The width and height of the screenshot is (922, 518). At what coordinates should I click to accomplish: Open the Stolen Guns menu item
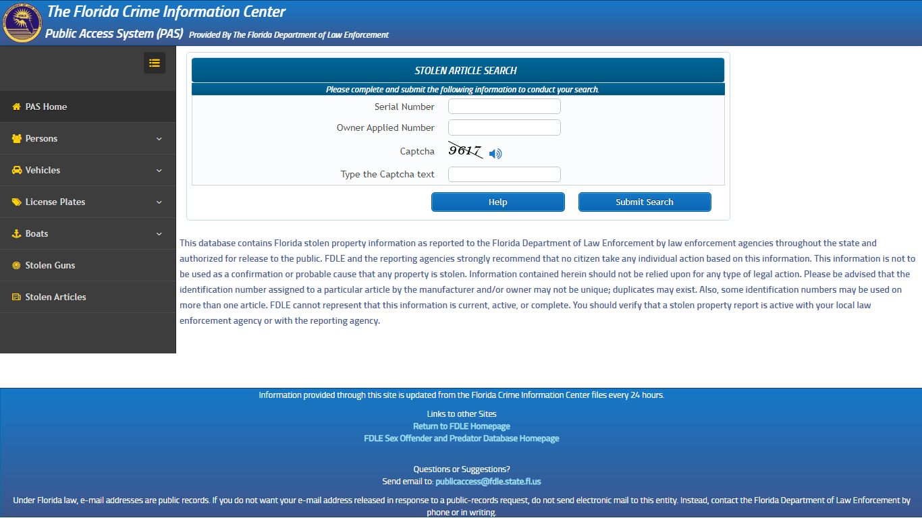[88, 265]
